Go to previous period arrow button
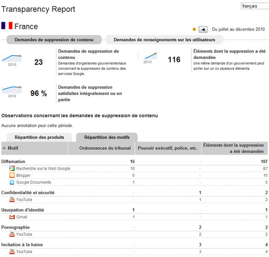The width and height of the screenshot is (269, 257). click(203, 29)
